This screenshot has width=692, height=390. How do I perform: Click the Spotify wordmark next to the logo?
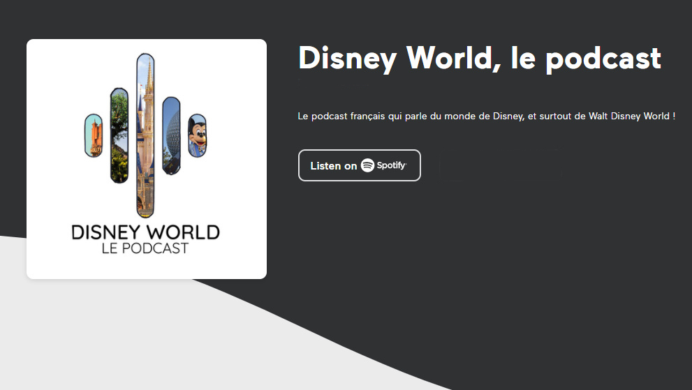point(391,165)
